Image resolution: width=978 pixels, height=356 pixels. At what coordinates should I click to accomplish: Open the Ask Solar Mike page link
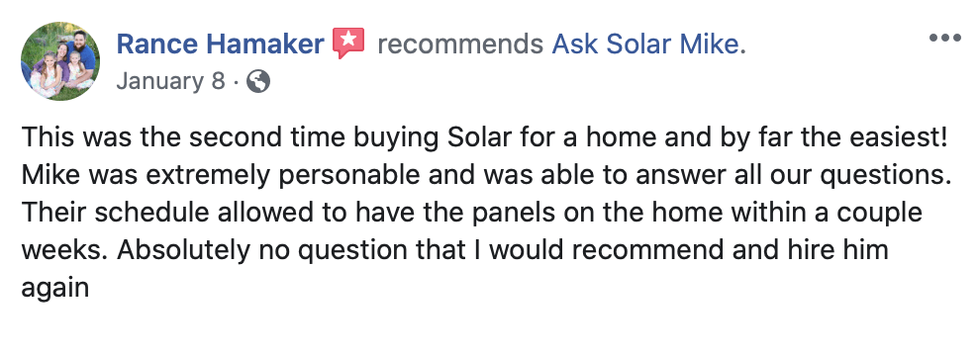coord(648,44)
